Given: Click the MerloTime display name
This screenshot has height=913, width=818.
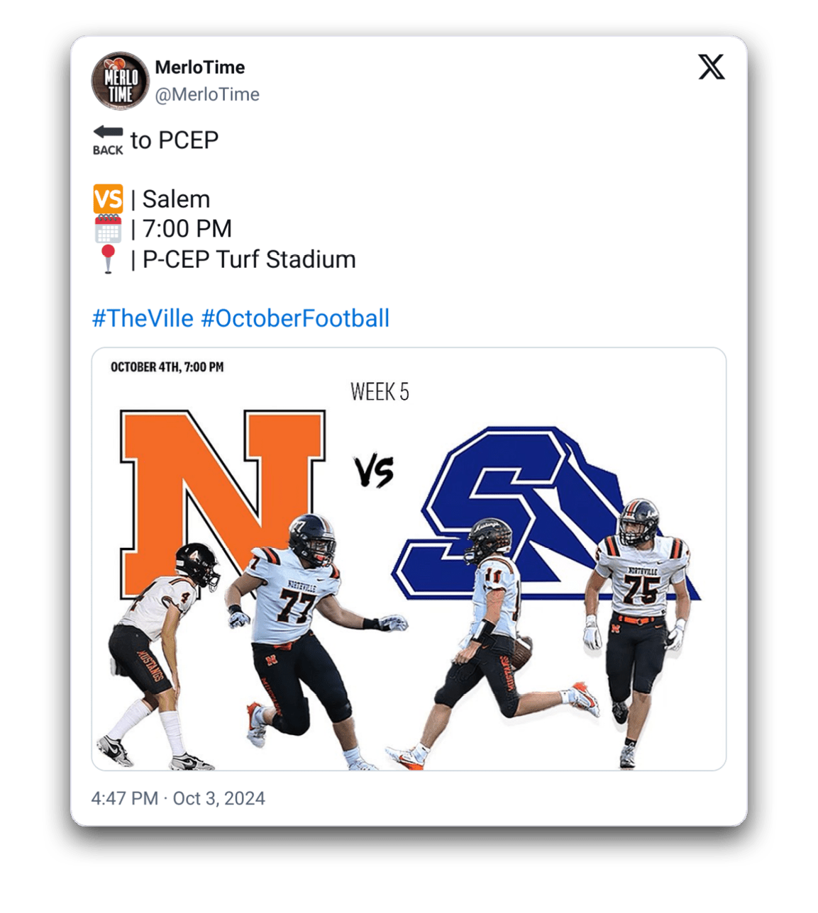Looking at the screenshot, I should click(x=199, y=67).
